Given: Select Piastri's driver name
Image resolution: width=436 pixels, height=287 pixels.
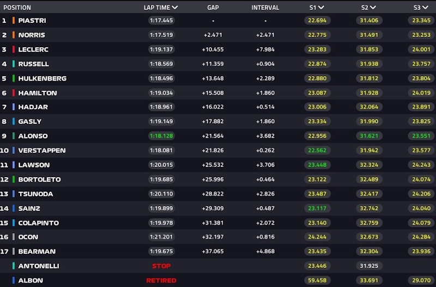Looking at the screenshot, I should (x=31, y=21).
